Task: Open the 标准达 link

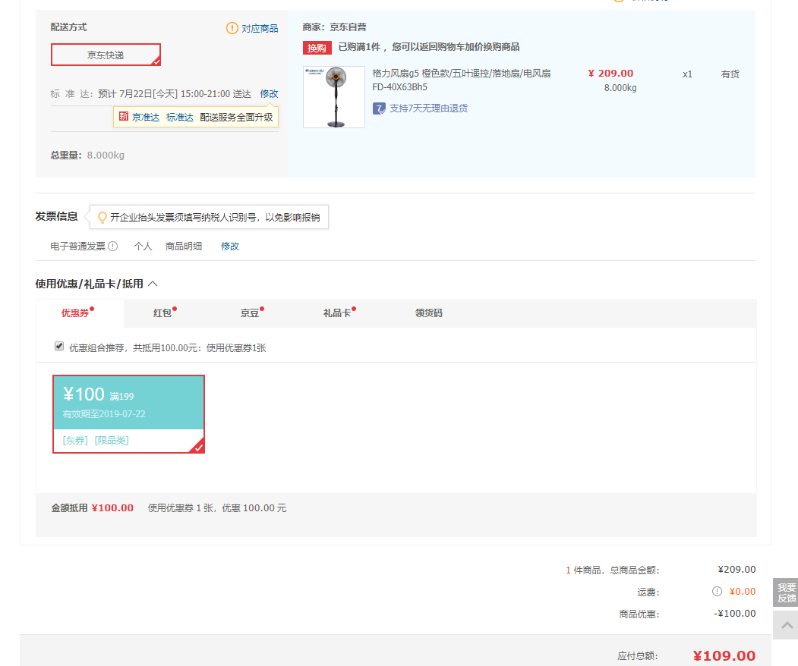Action: pyautogui.click(x=180, y=118)
